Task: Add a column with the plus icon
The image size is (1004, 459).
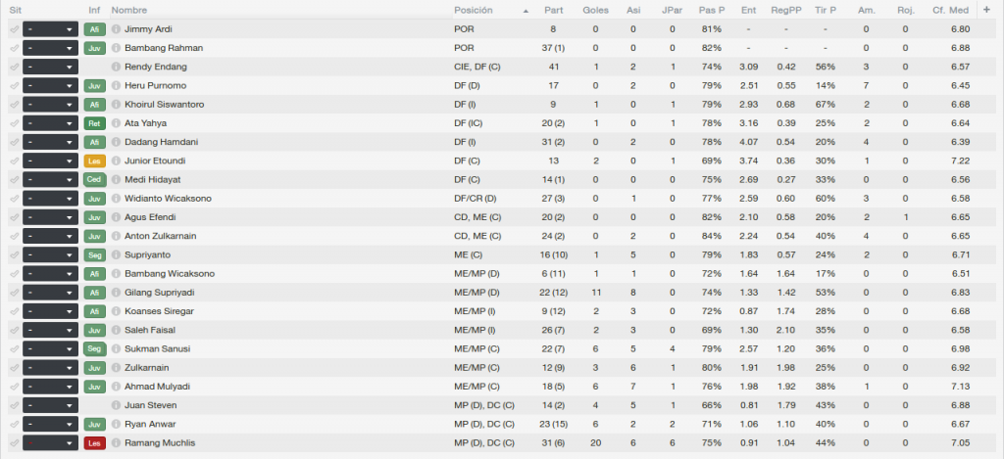Action: point(986,10)
